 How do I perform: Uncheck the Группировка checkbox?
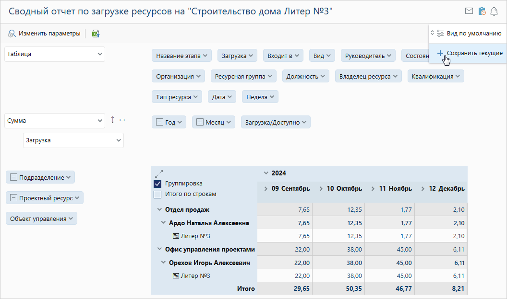(157, 184)
